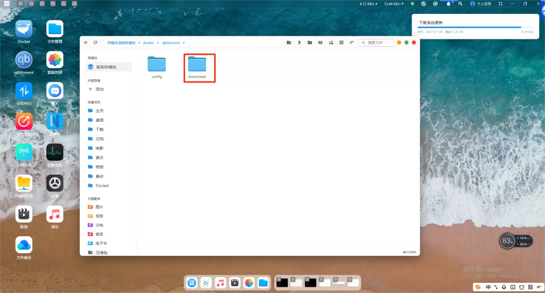Screen dimensions: 545x293
Task: Click the refresh button in file manager
Action: point(95,43)
